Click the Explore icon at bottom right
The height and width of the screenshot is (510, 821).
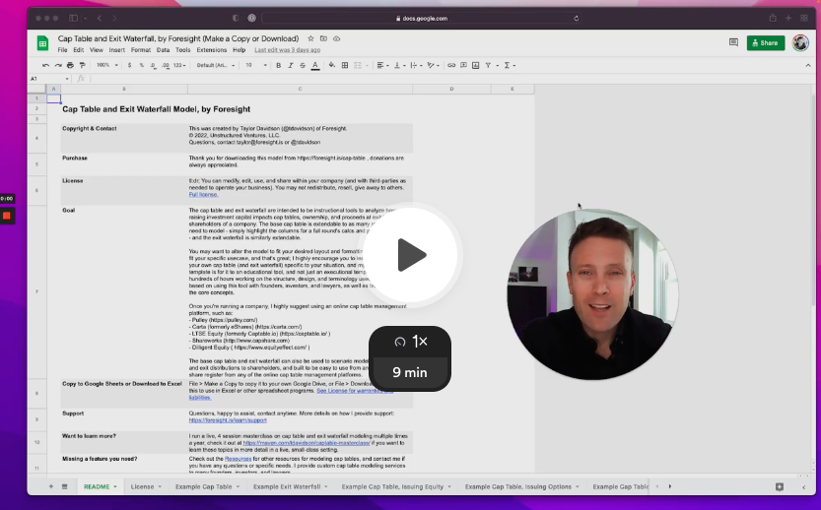pos(779,486)
